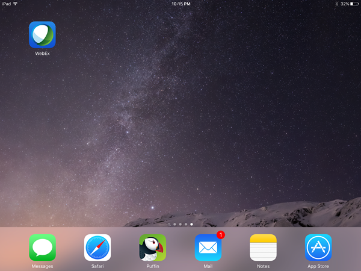This screenshot has height=271, width=361.
Task: Tap the iPad carrier label
Action: 7,4
